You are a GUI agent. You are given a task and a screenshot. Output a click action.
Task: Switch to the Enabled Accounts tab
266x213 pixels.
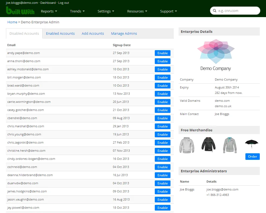pos(60,34)
